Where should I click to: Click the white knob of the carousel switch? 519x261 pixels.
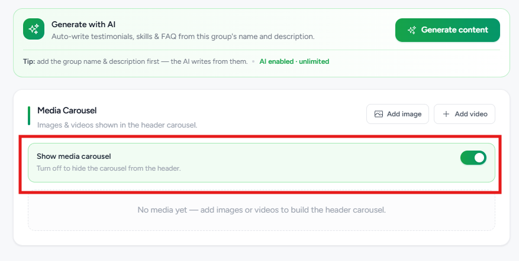coord(479,158)
